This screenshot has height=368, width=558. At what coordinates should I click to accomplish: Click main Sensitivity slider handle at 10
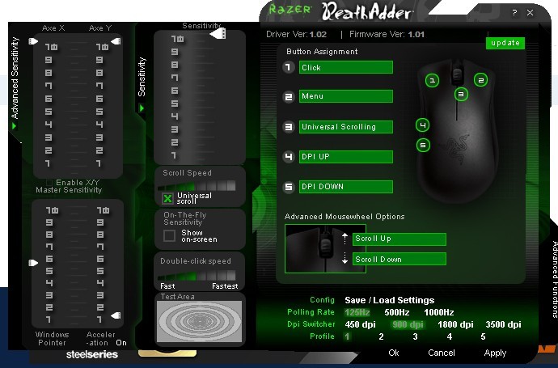click(218, 34)
